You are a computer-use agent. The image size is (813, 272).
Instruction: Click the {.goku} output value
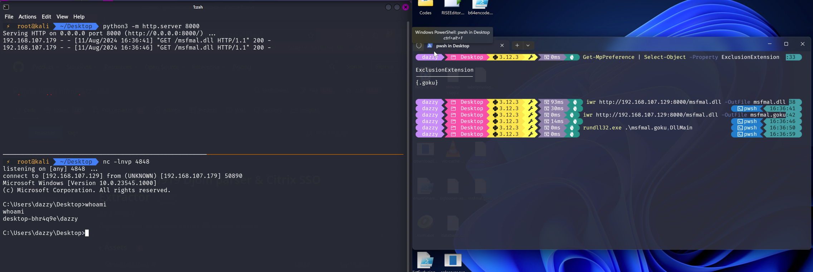click(x=427, y=83)
